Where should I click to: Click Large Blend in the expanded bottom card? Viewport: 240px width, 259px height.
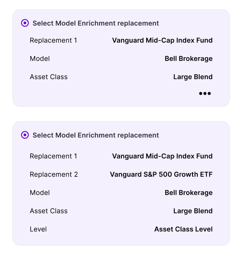[193, 211]
